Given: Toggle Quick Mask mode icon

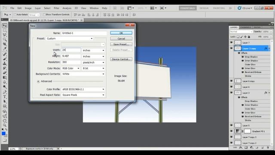Looking at the screenshot, I should pyautogui.click(x=5, y=140).
